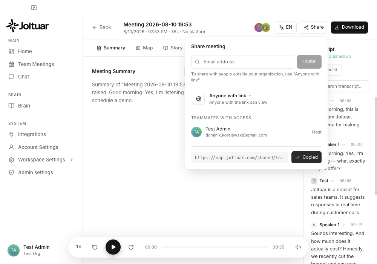This screenshot has height=264, width=377.
Task: Click the T speaker badge beside Test
Action: point(314,181)
